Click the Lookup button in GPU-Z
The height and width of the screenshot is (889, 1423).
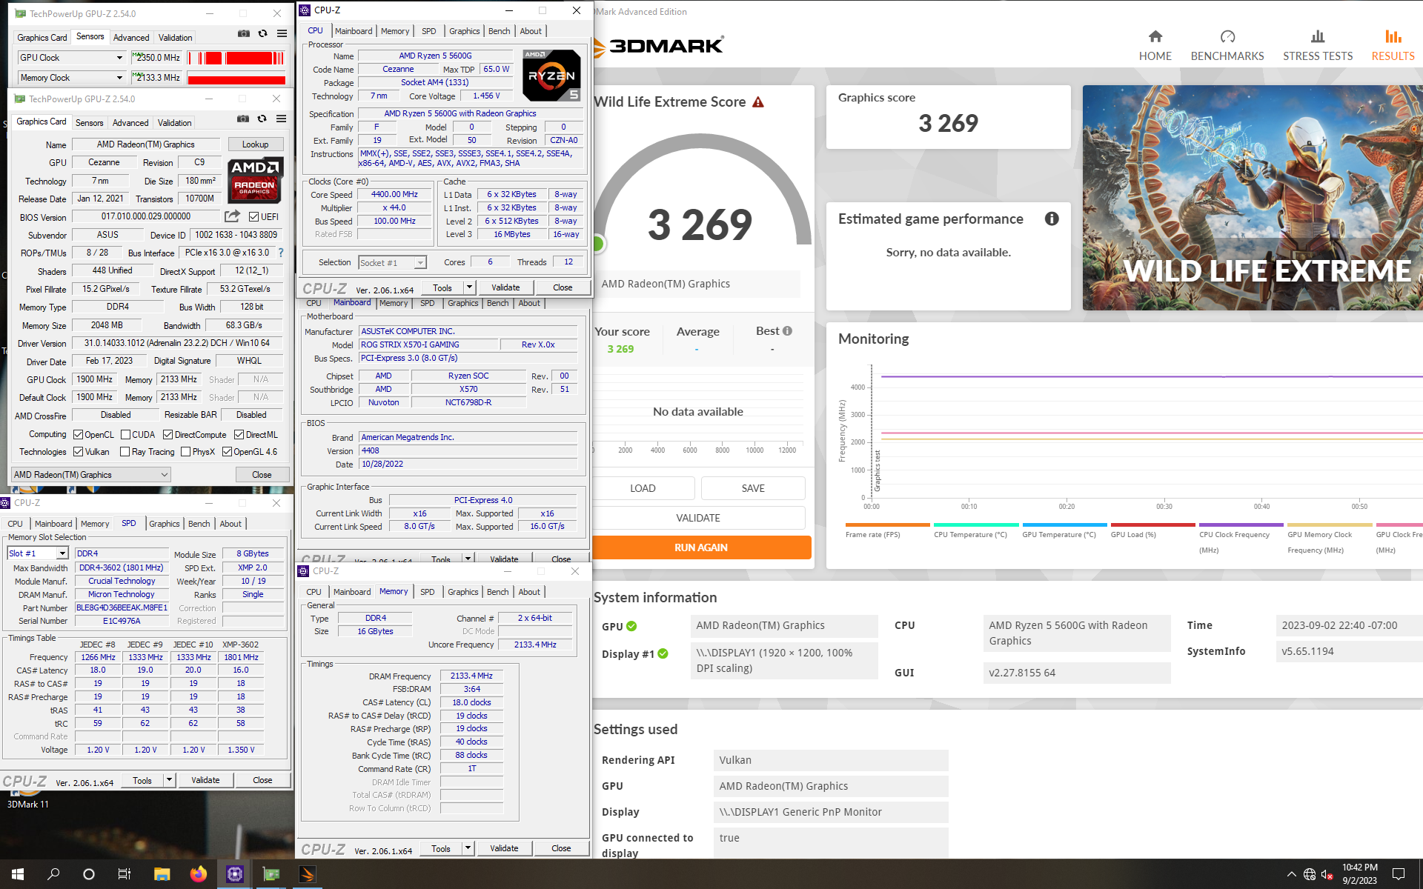point(255,144)
